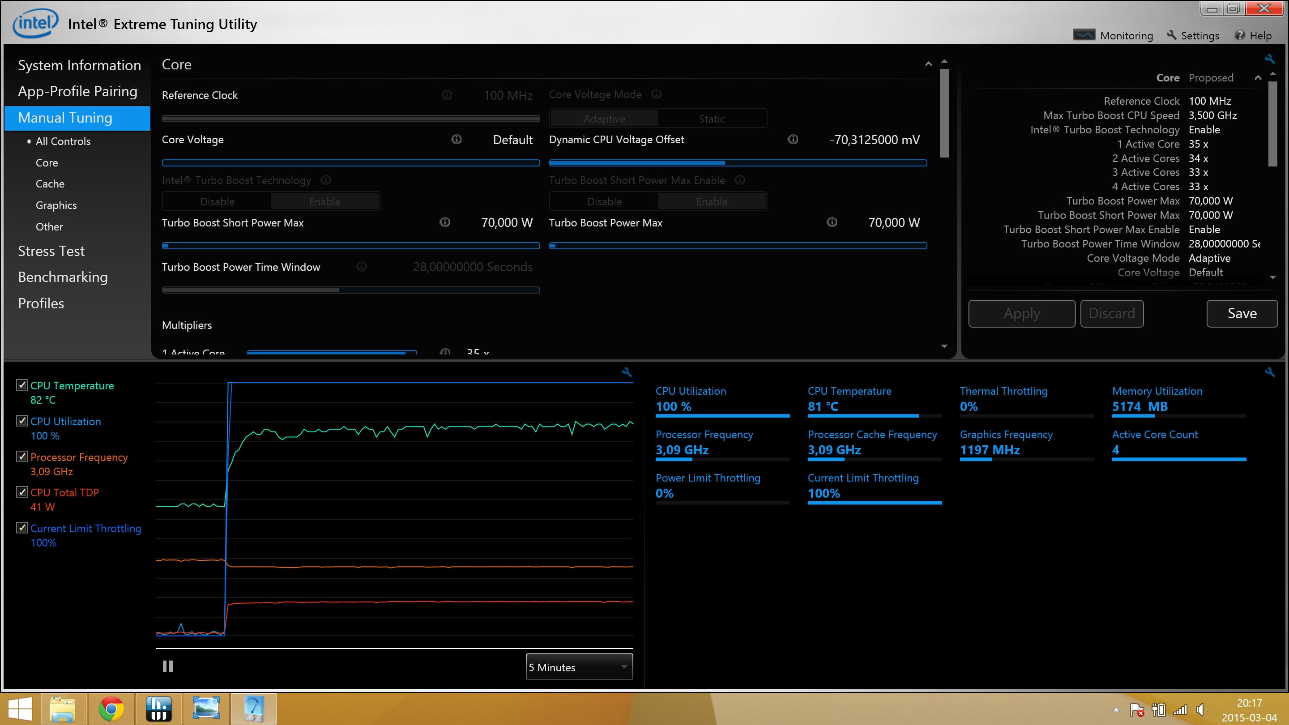Click info icon for 1 Active Core multiplier
Screen dimensions: 1289x725
[445, 352]
